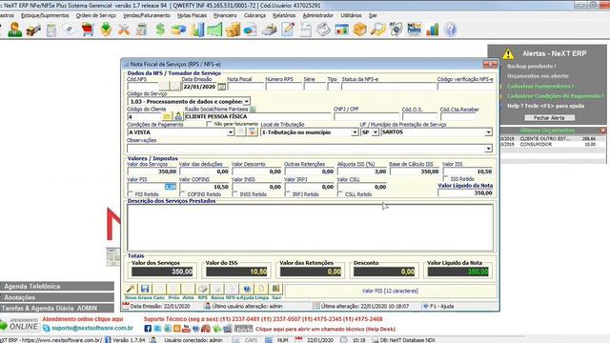Click Cadastrar Condições de Pagamento alert link
The width and height of the screenshot is (610, 343).
(555, 95)
